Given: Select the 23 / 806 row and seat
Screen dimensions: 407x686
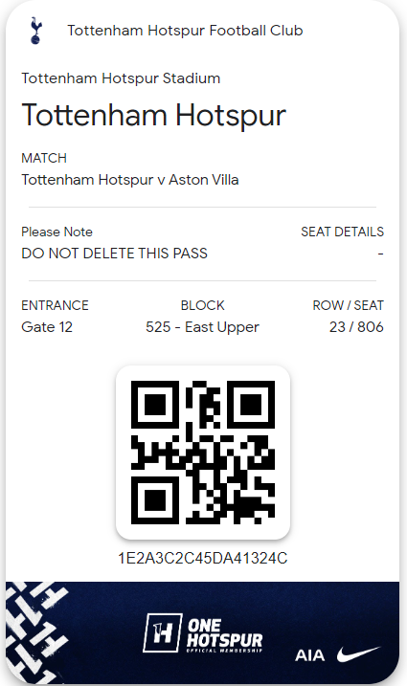Looking at the screenshot, I should tap(356, 327).
